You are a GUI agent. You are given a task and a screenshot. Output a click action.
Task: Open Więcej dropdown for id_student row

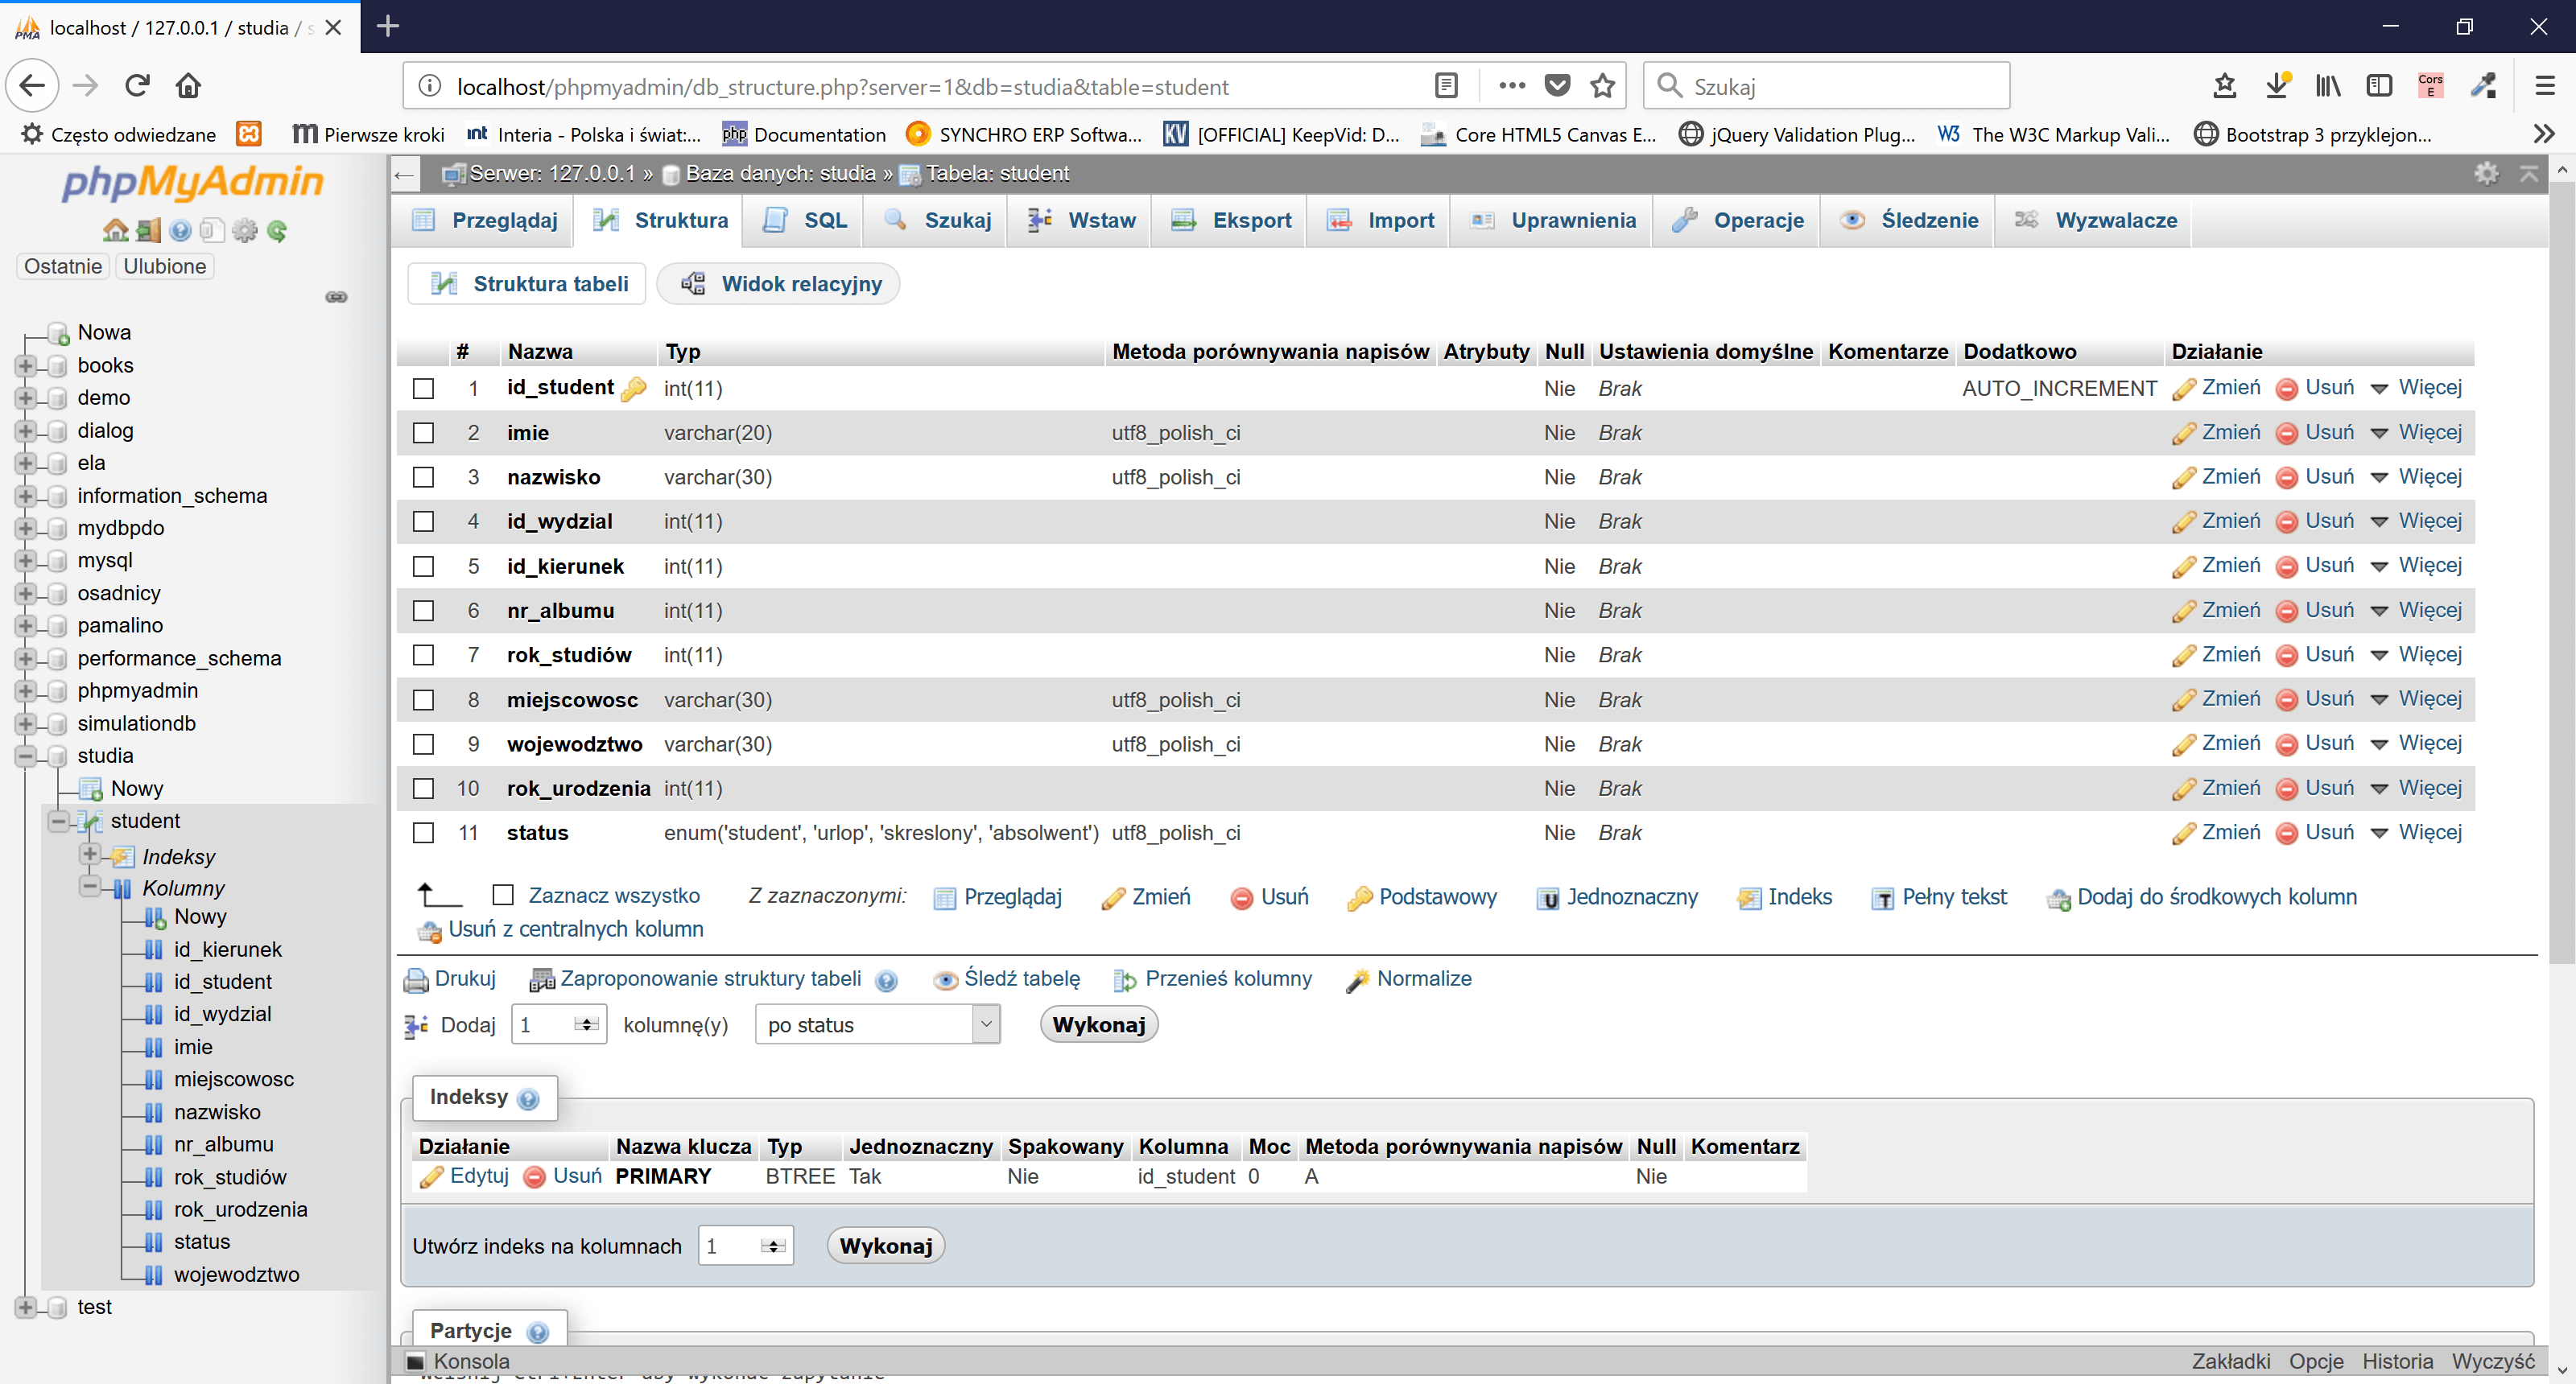pos(2416,388)
